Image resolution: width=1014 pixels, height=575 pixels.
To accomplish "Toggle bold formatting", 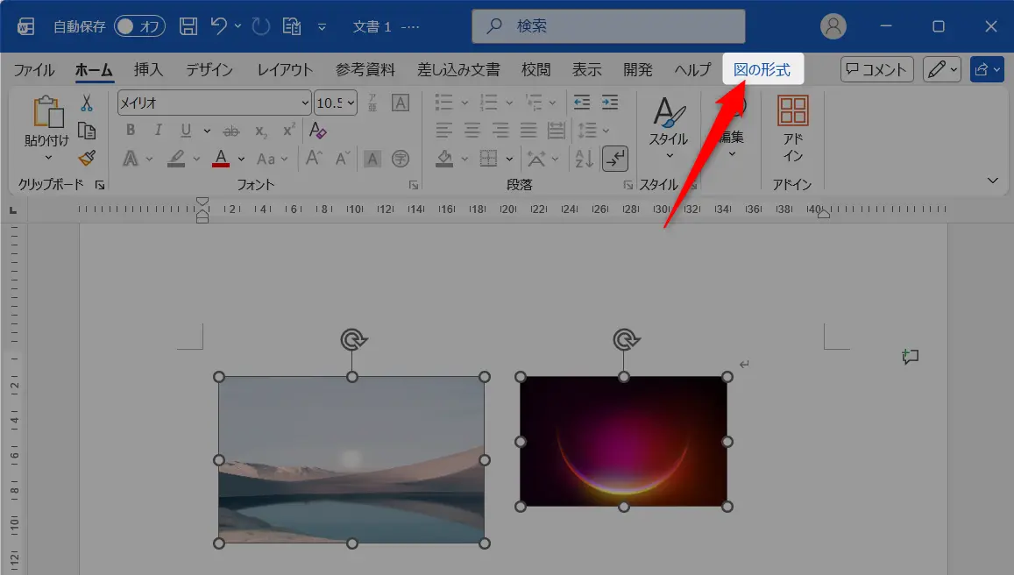I will click(x=130, y=130).
